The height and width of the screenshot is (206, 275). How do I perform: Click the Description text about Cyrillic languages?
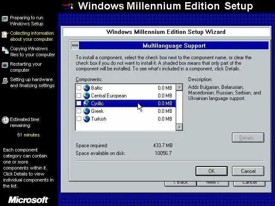tap(224, 93)
